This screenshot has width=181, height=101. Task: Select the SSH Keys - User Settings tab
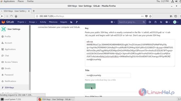point(15,11)
